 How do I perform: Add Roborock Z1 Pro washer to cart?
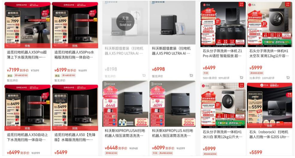tap(241, 77)
